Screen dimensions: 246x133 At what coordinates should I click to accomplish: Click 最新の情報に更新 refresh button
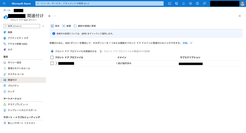click(85, 26)
